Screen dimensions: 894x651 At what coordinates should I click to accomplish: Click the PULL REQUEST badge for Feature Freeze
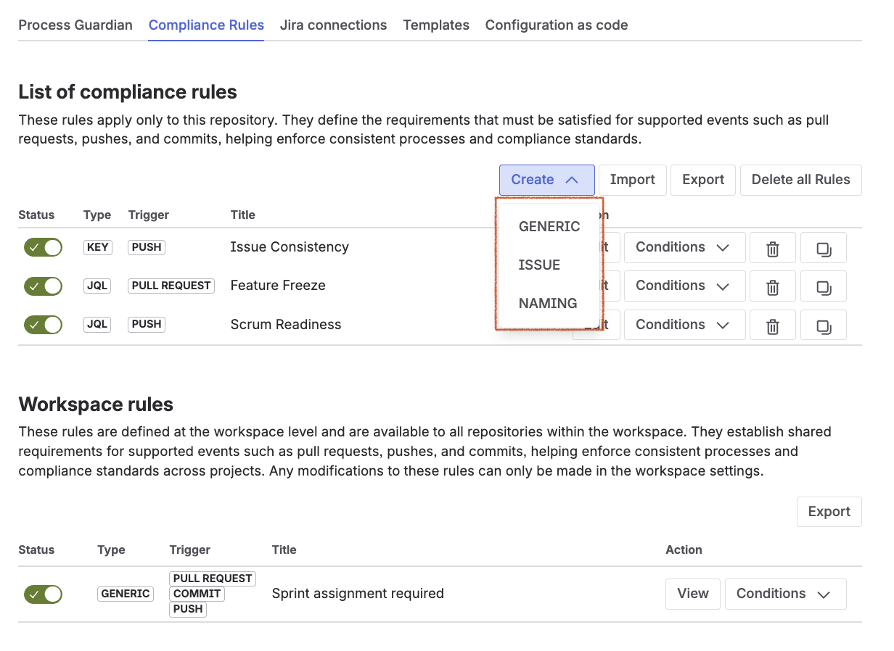pos(171,286)
